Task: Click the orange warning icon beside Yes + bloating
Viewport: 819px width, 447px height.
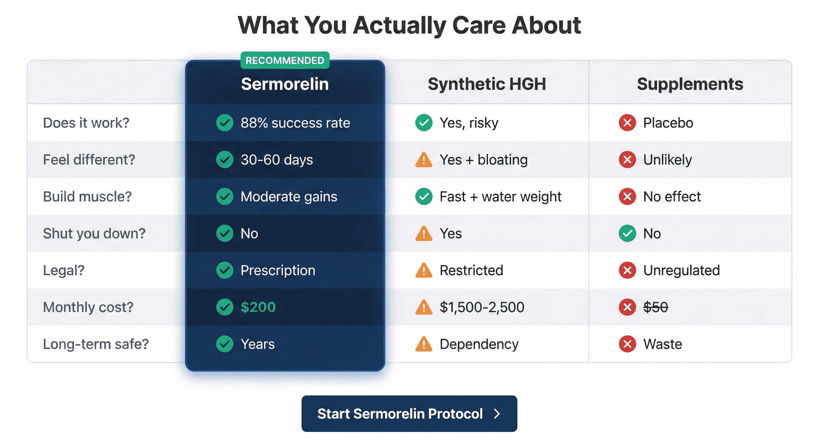Action: [x=424, y=160]
